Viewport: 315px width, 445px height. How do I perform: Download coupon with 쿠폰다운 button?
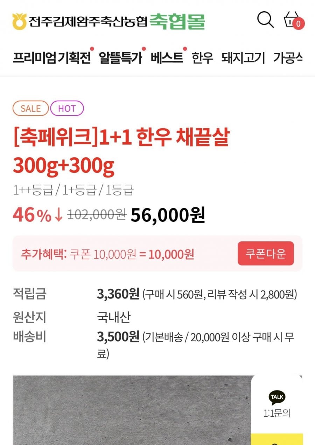(266, 253)
